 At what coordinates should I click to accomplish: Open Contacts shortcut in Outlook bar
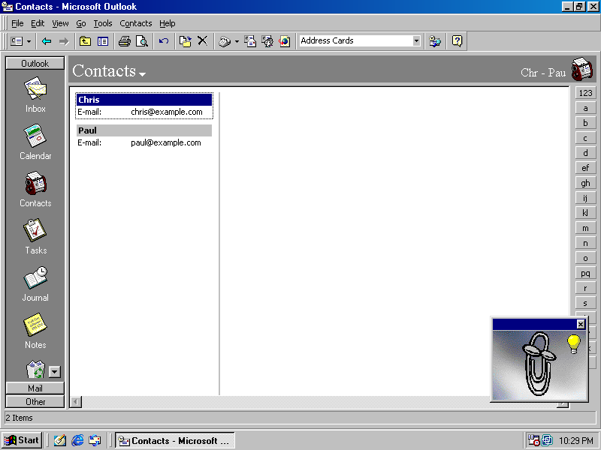[x=35, y=190]
